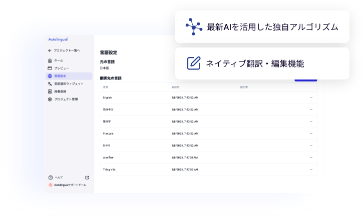
Task: Click the back arrow to project list
Action: tap(50, 50)
